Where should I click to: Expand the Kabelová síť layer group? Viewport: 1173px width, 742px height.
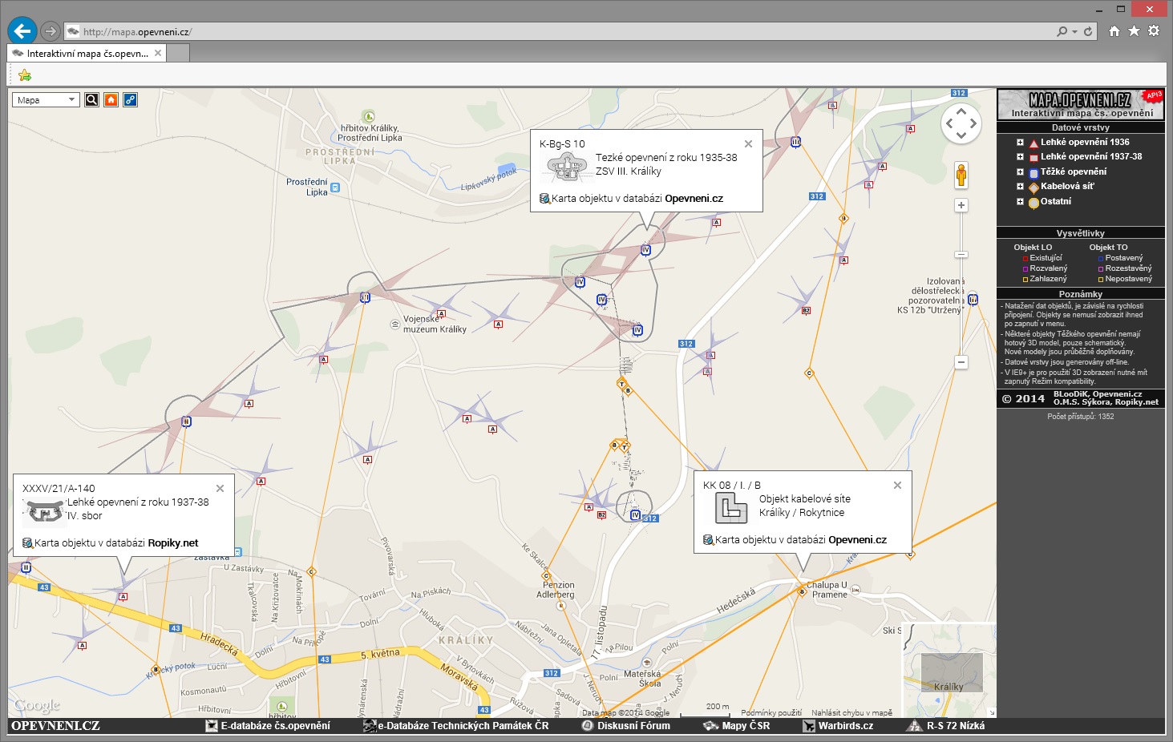tap(1020, 187)
